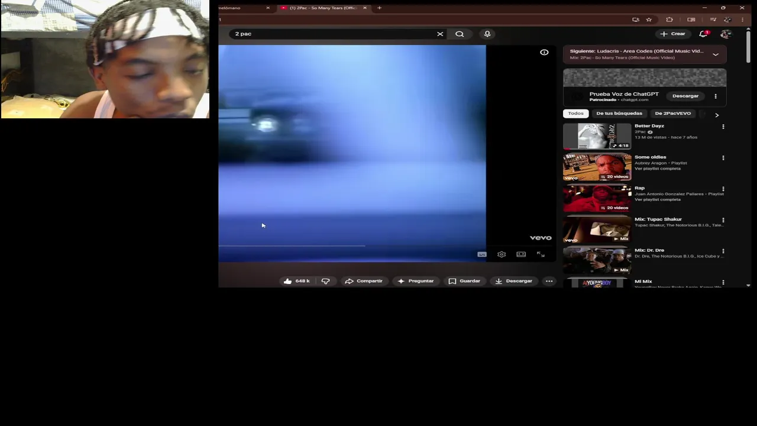Click the 'Mix: Tupac Shakur' title
The width and height of the screenshot is (757, 426).
coord(658,220)
